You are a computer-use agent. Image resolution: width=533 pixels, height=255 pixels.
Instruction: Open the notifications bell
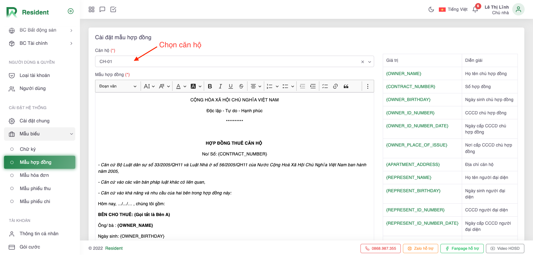pyautogui.click(x=475, y=10)
